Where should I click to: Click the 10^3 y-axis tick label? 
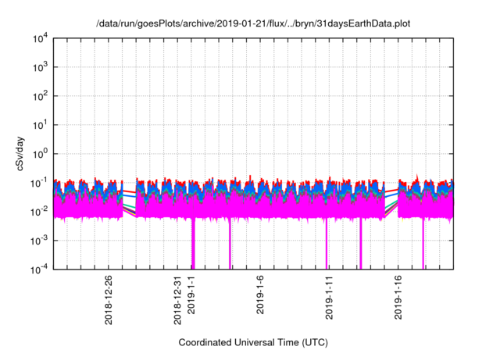41,67
